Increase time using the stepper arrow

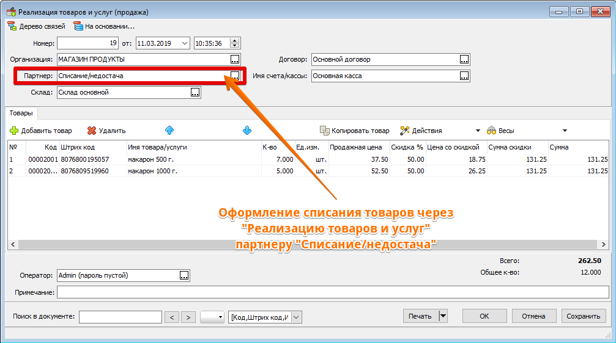235,40
